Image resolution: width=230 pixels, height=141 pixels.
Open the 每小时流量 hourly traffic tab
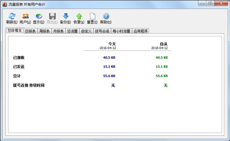pos(121,31)
